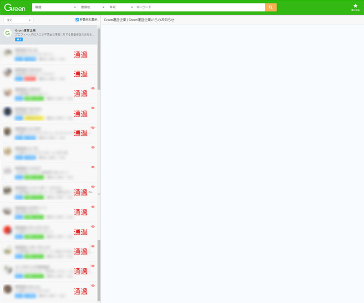Open the 気になる star favorites icon
The image size is (364, 303).
click(x=355, y=7)
